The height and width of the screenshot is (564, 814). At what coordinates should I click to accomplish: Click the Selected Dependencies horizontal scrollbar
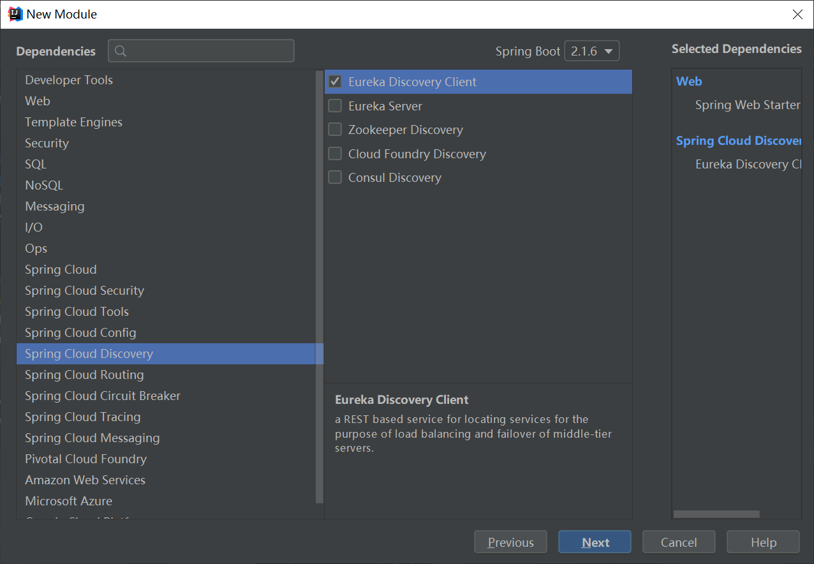pos(716,514)
